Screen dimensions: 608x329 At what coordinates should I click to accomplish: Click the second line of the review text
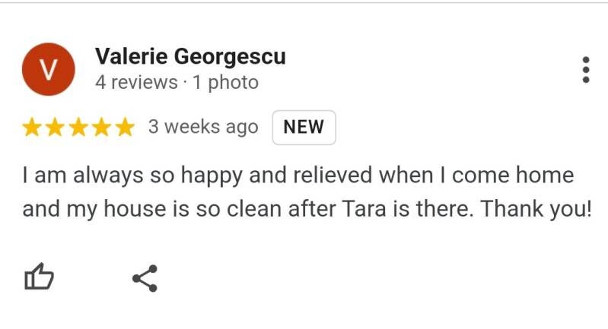click(307, 209)
